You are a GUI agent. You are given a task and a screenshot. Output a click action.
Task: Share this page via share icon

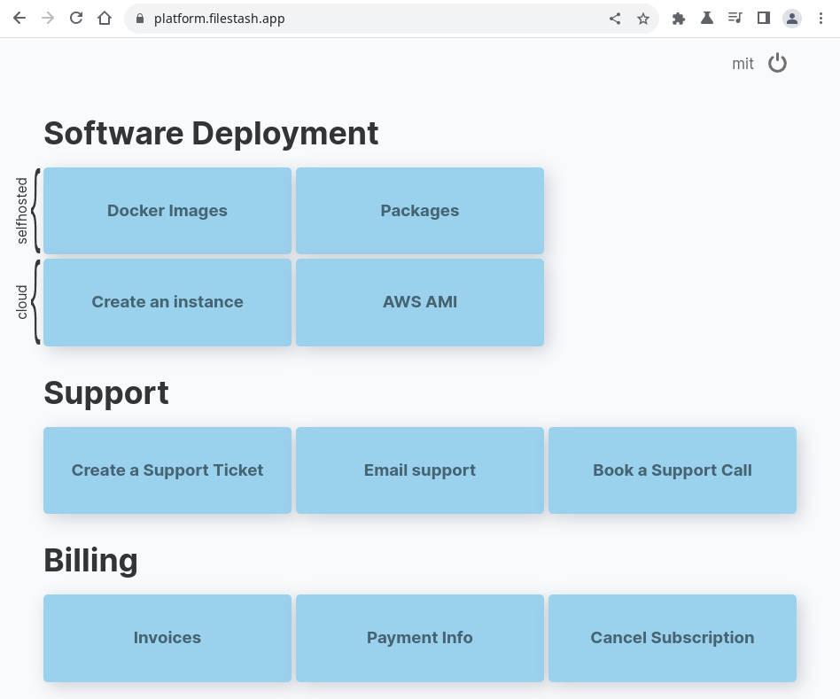point(615,18)
